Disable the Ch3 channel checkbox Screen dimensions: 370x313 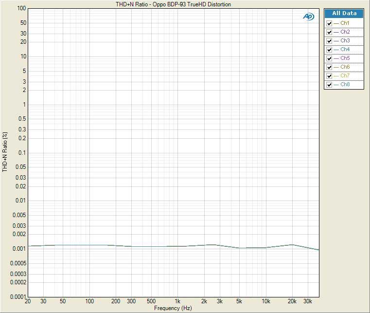(x=330, y=41)
